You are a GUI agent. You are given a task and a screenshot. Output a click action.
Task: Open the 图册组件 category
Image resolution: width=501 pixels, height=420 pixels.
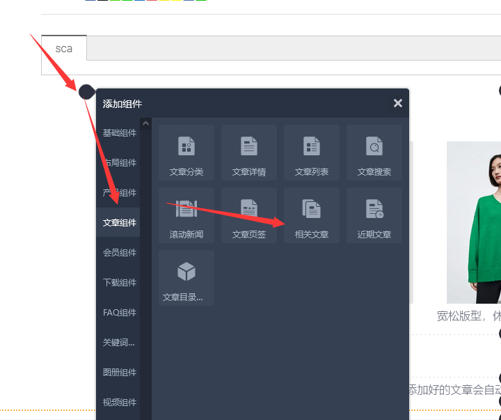tap(120, 373)
